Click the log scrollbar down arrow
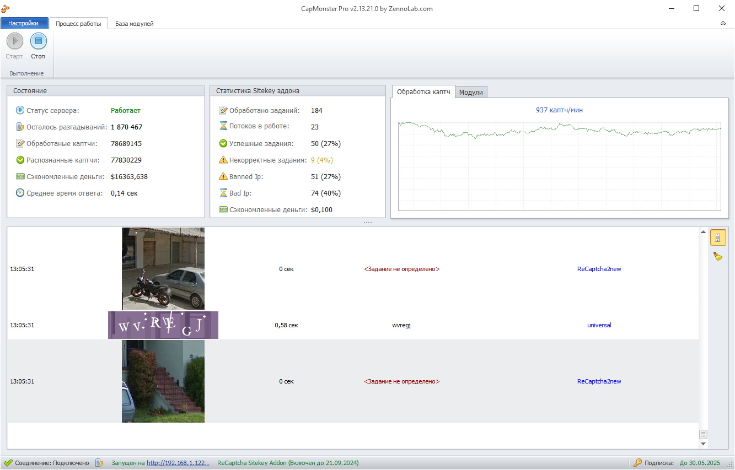 pos(703,444)
